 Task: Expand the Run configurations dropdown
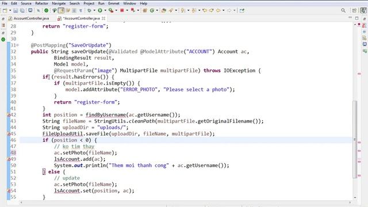point(105,10)
